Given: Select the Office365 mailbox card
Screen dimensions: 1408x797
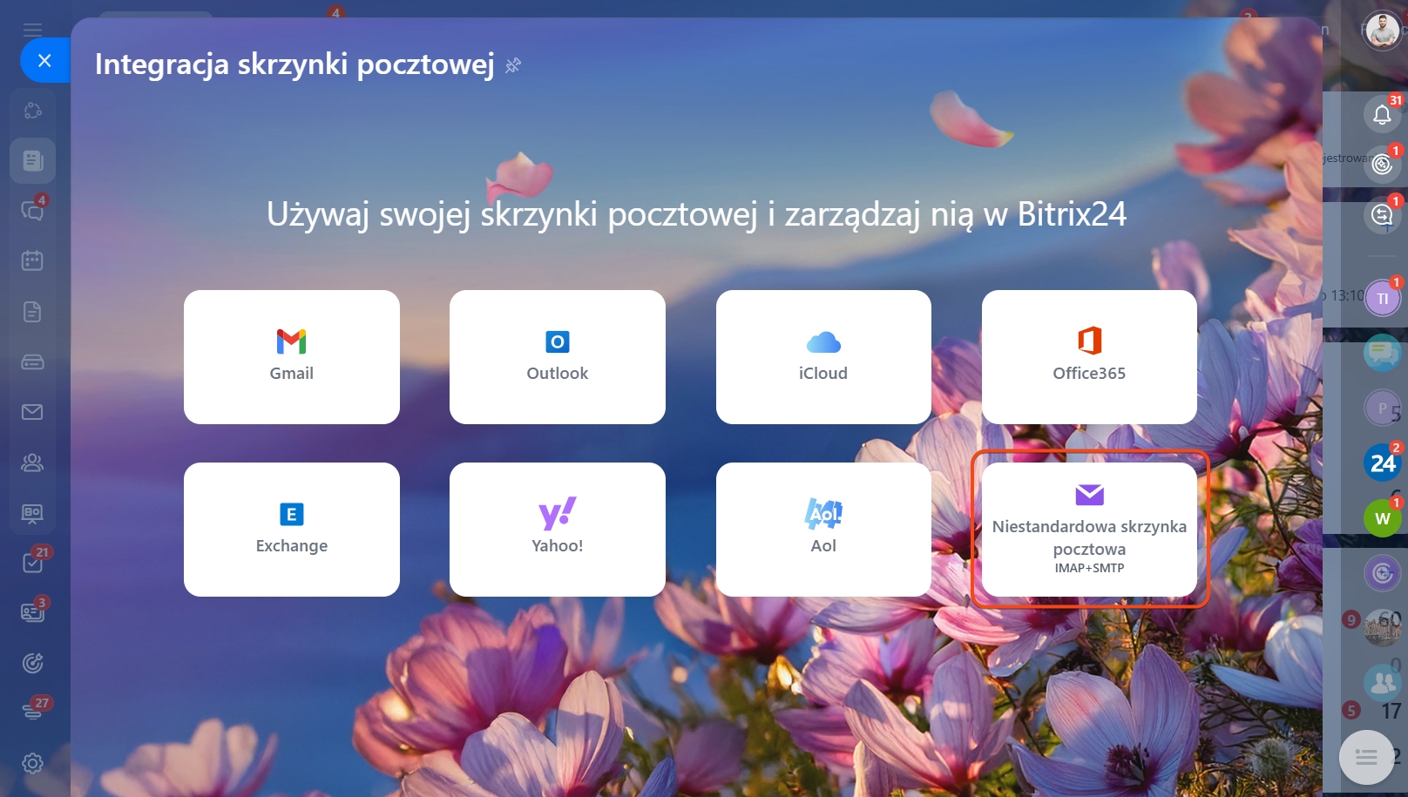Looking at the screenshot, I should point(1089,357).
